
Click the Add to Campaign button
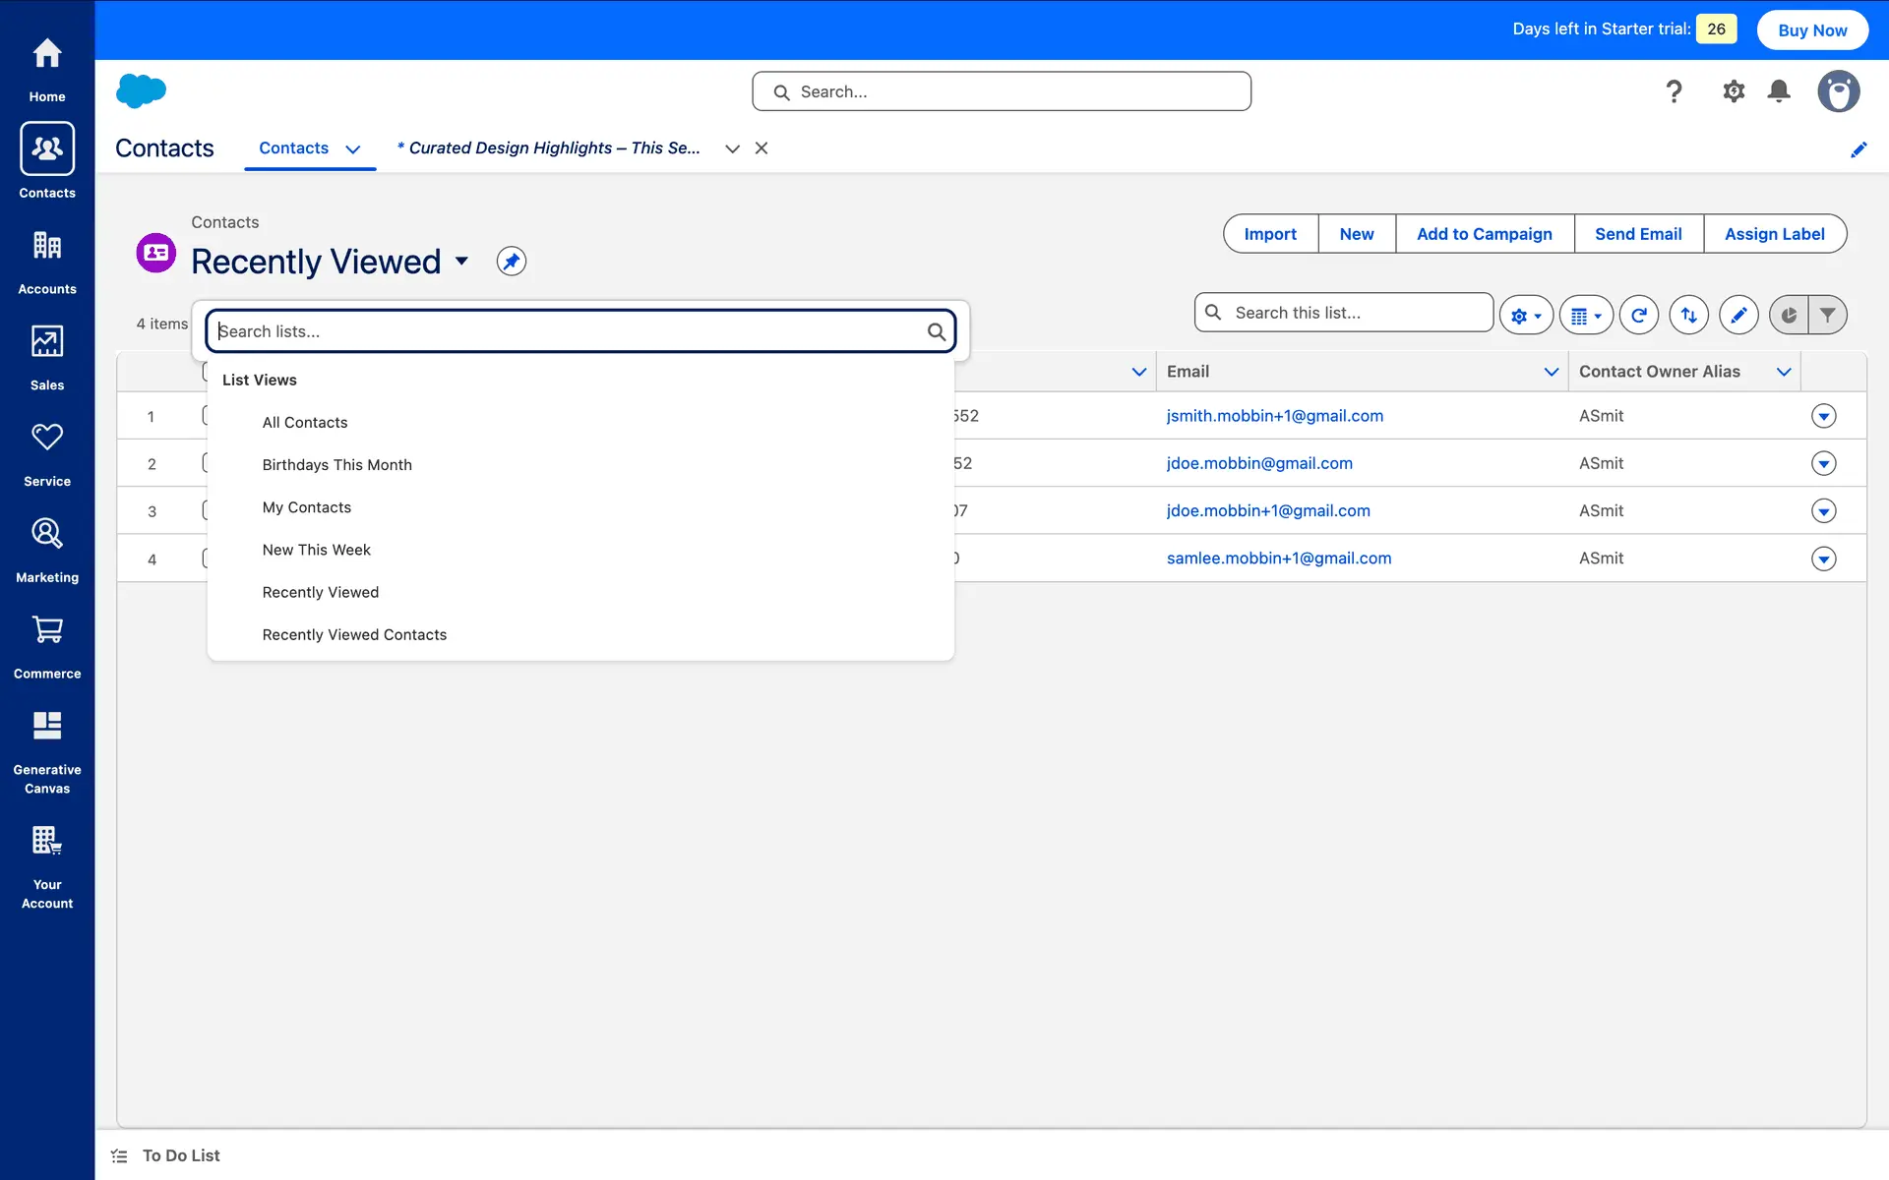(x=1484, y=234)
